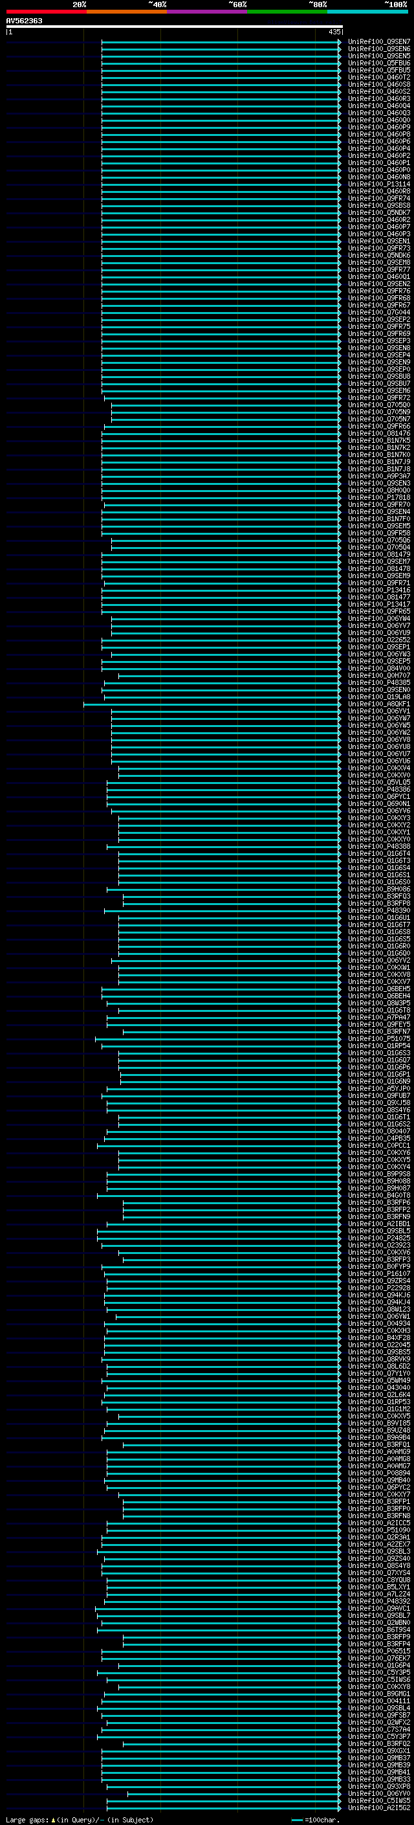Open hit UniRef100_P13114
414x1825 pixels.
pyautogui.click(x=379, y=185)
